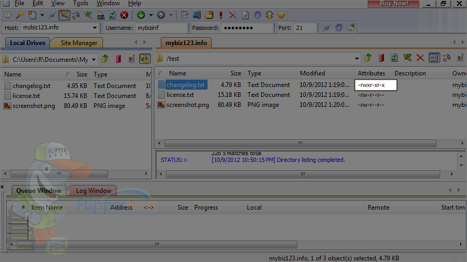The height and width of the screenshot is (262, 467).
Task: Click the Connect plug icon beside Port field
Action: click(327, 28)
